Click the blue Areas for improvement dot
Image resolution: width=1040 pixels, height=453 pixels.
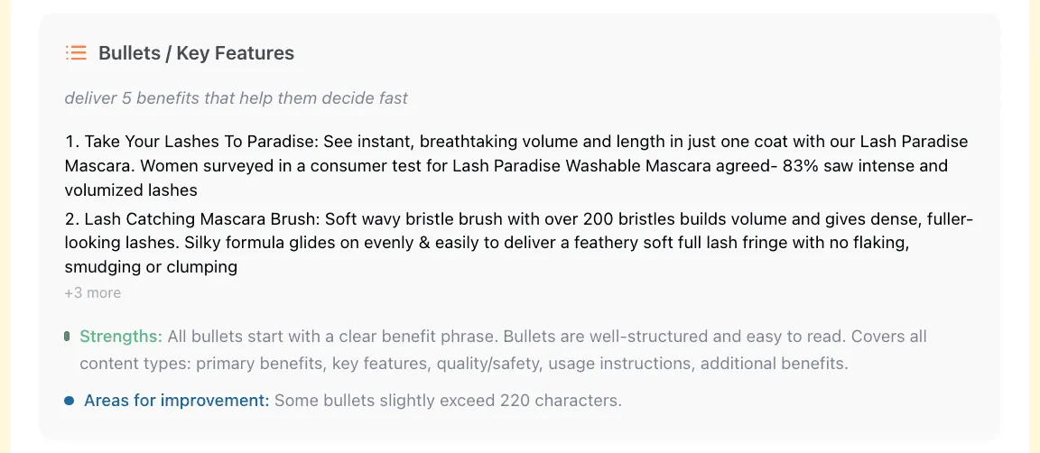[x=69, y=401]
